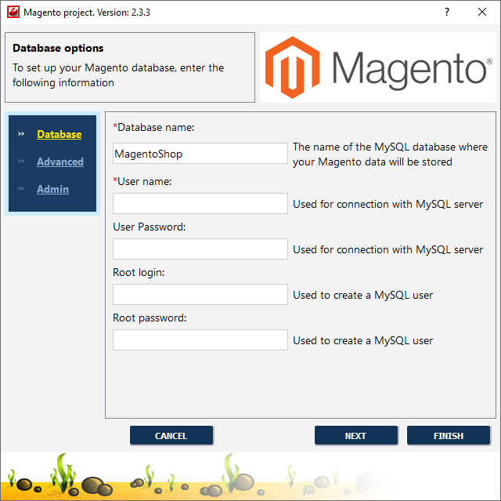Click the arrow icon beside Advanced
The width and height of the screenshot is (501, 501).
(x=21, y=162)
